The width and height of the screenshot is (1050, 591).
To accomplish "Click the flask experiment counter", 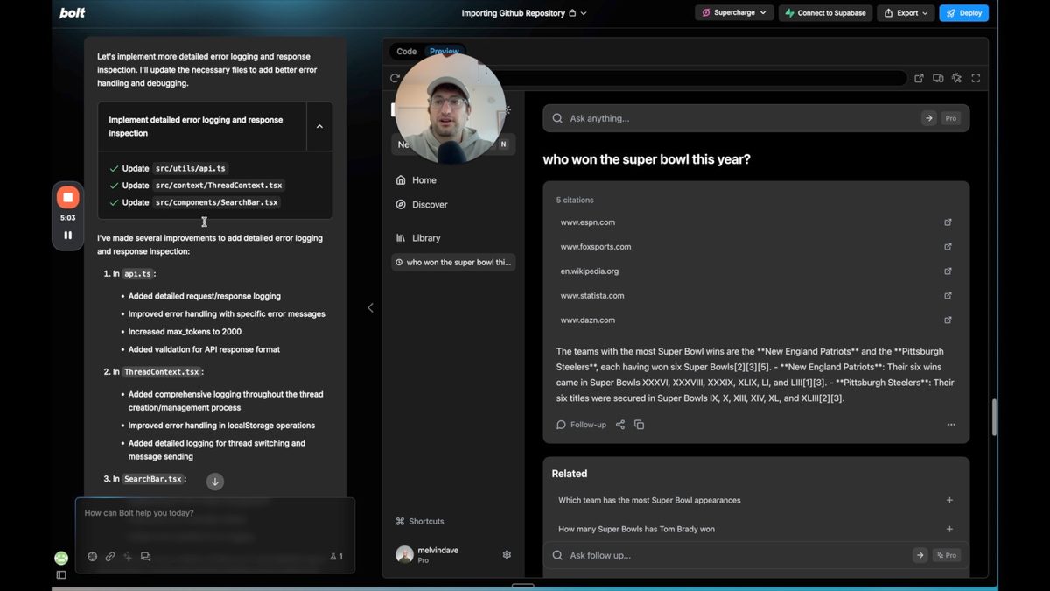I will (x=336, y=557).
